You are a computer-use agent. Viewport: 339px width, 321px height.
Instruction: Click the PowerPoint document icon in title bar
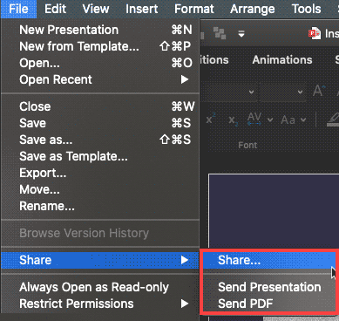315,34
